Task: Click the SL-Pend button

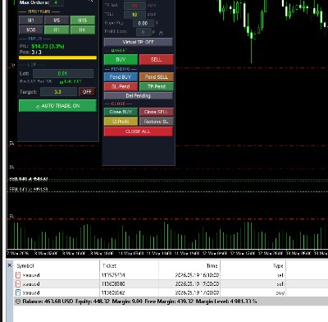Action: click(x=121, y=86)
